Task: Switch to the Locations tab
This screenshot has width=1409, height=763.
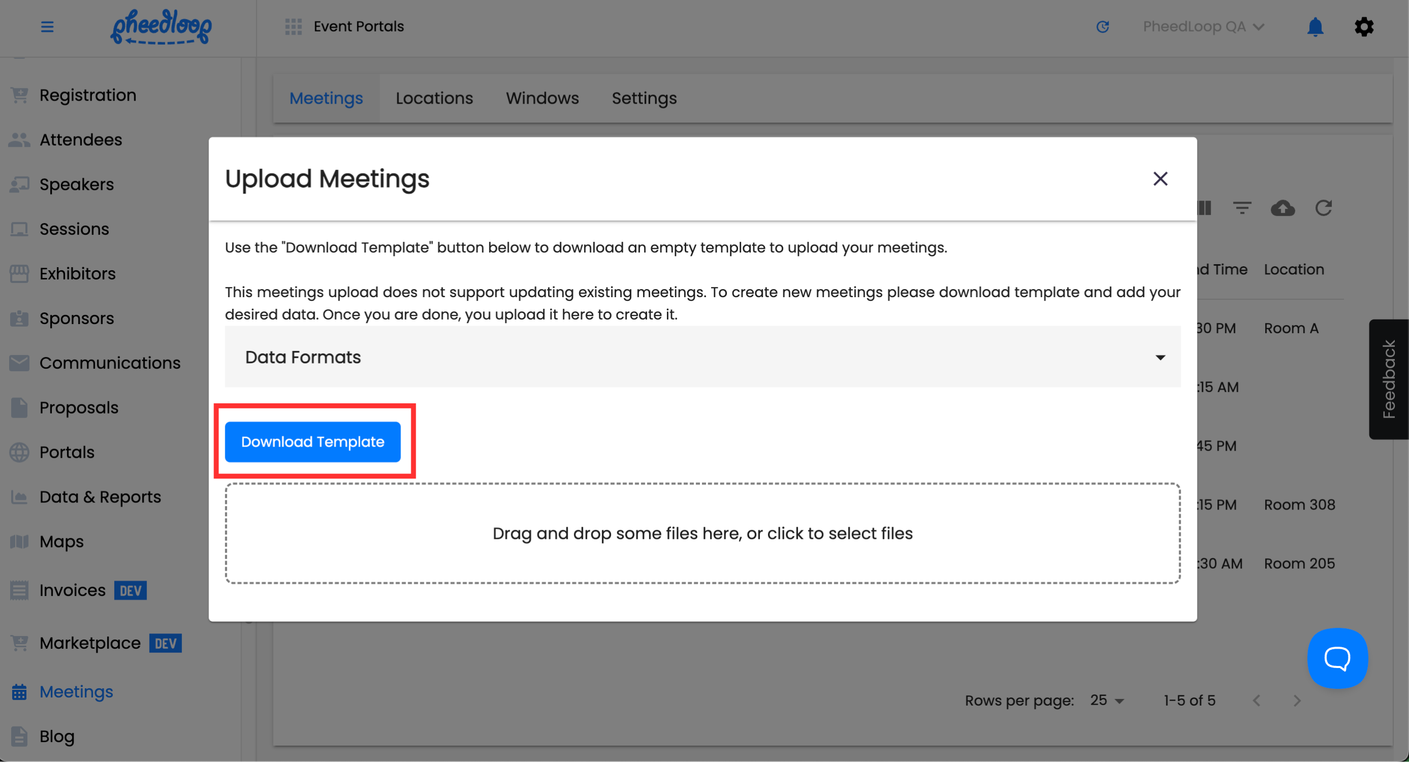Action: pos(434,99)
